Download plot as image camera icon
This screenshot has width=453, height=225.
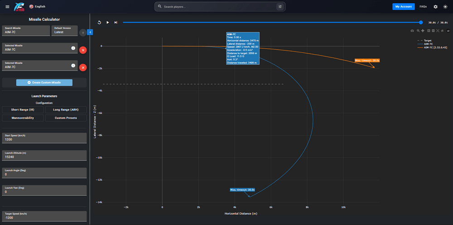click(412, 31)
